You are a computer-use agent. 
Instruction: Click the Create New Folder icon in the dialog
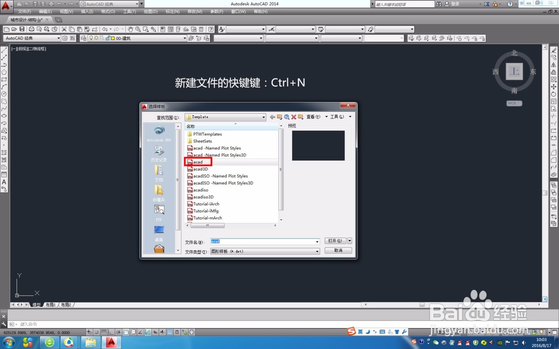[x=300, y=117]
